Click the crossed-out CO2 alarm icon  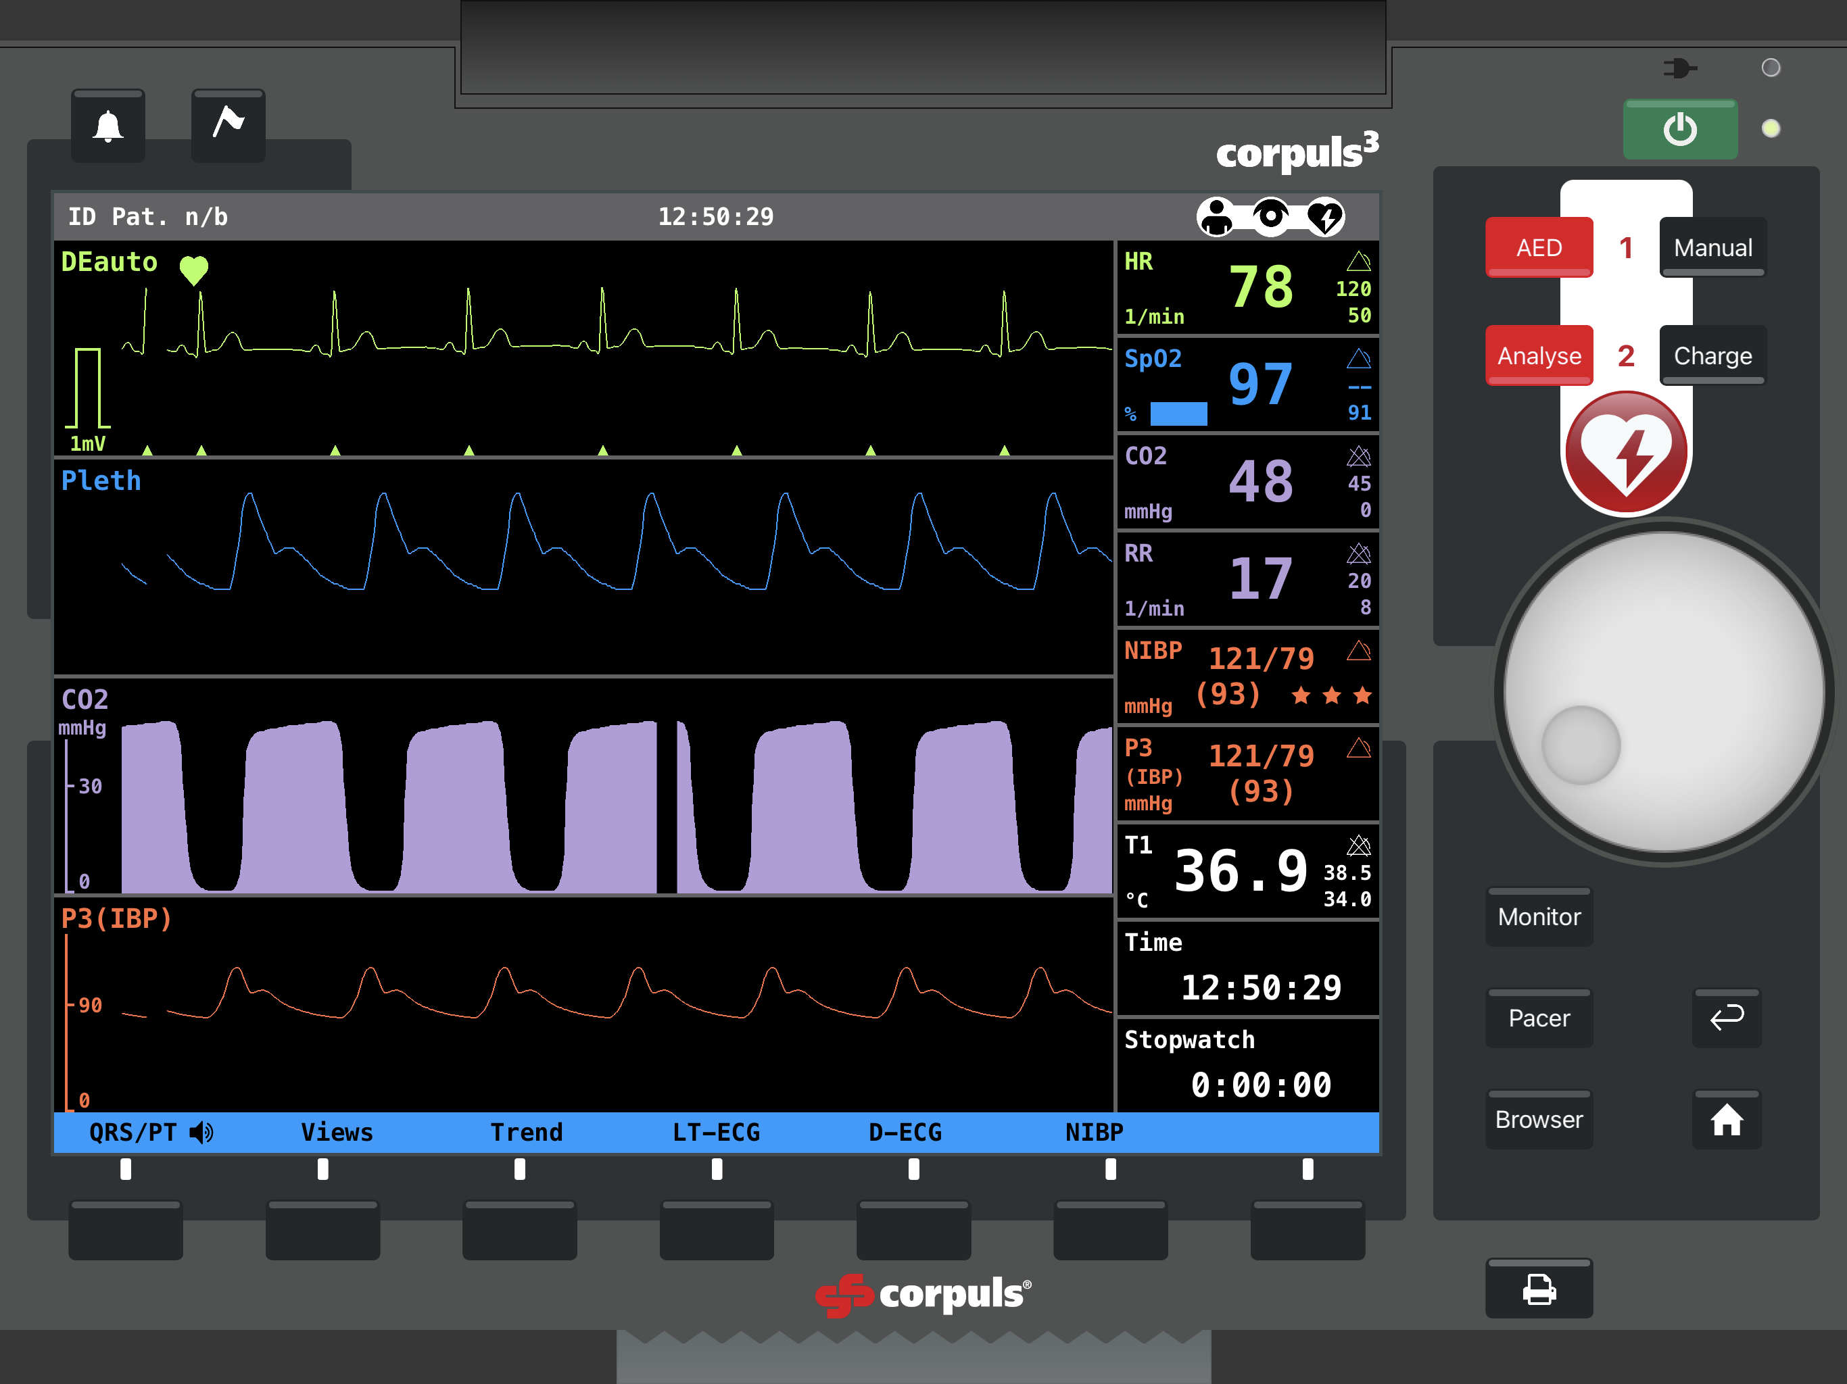(x=1358, y=455)
